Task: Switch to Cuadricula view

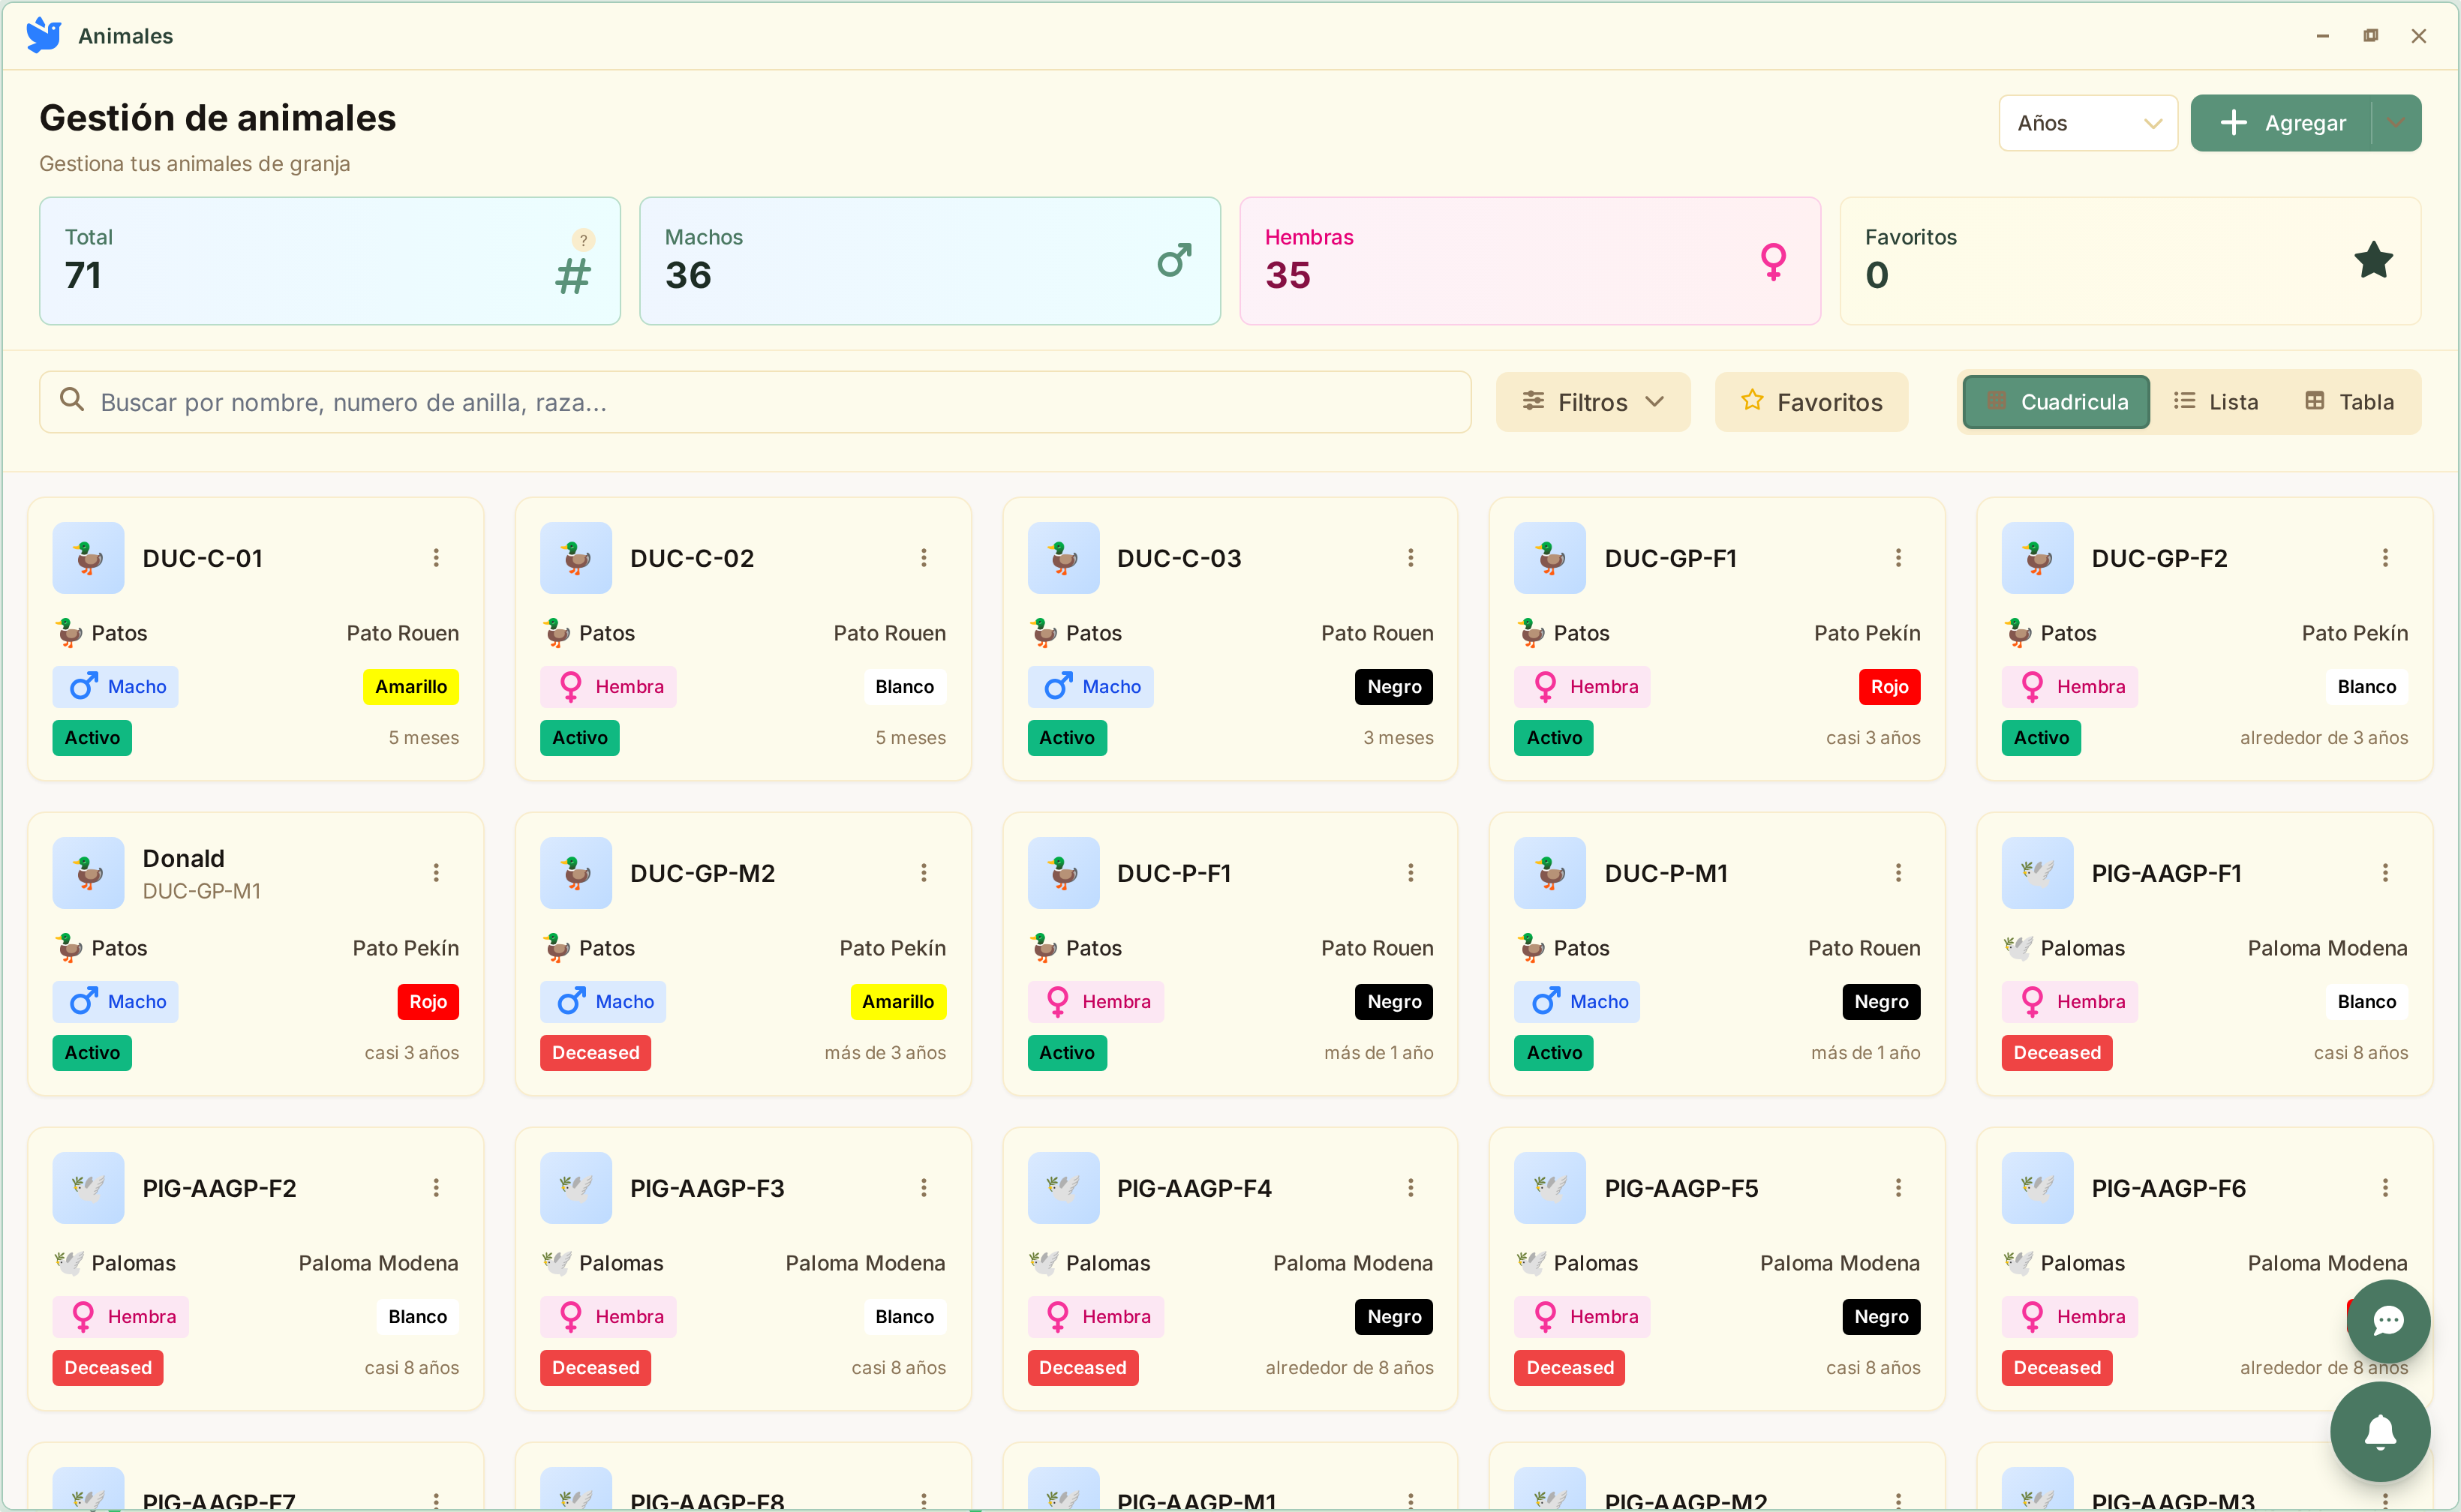Action: tap(2056, 402)
